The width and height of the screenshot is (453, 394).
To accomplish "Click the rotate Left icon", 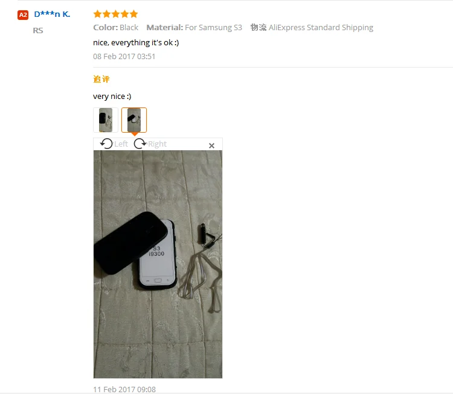I will coord(106,144).
